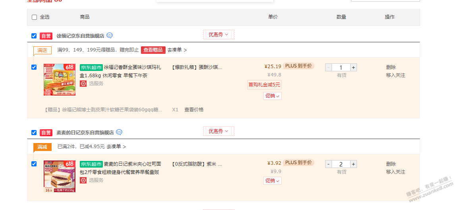
Task: Uncheck the 紫米夹心吐司 item checkbox
Action: pyautogui.click(x=34, y=164)
